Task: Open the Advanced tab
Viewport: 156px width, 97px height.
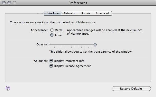Action: pos(102,13)
